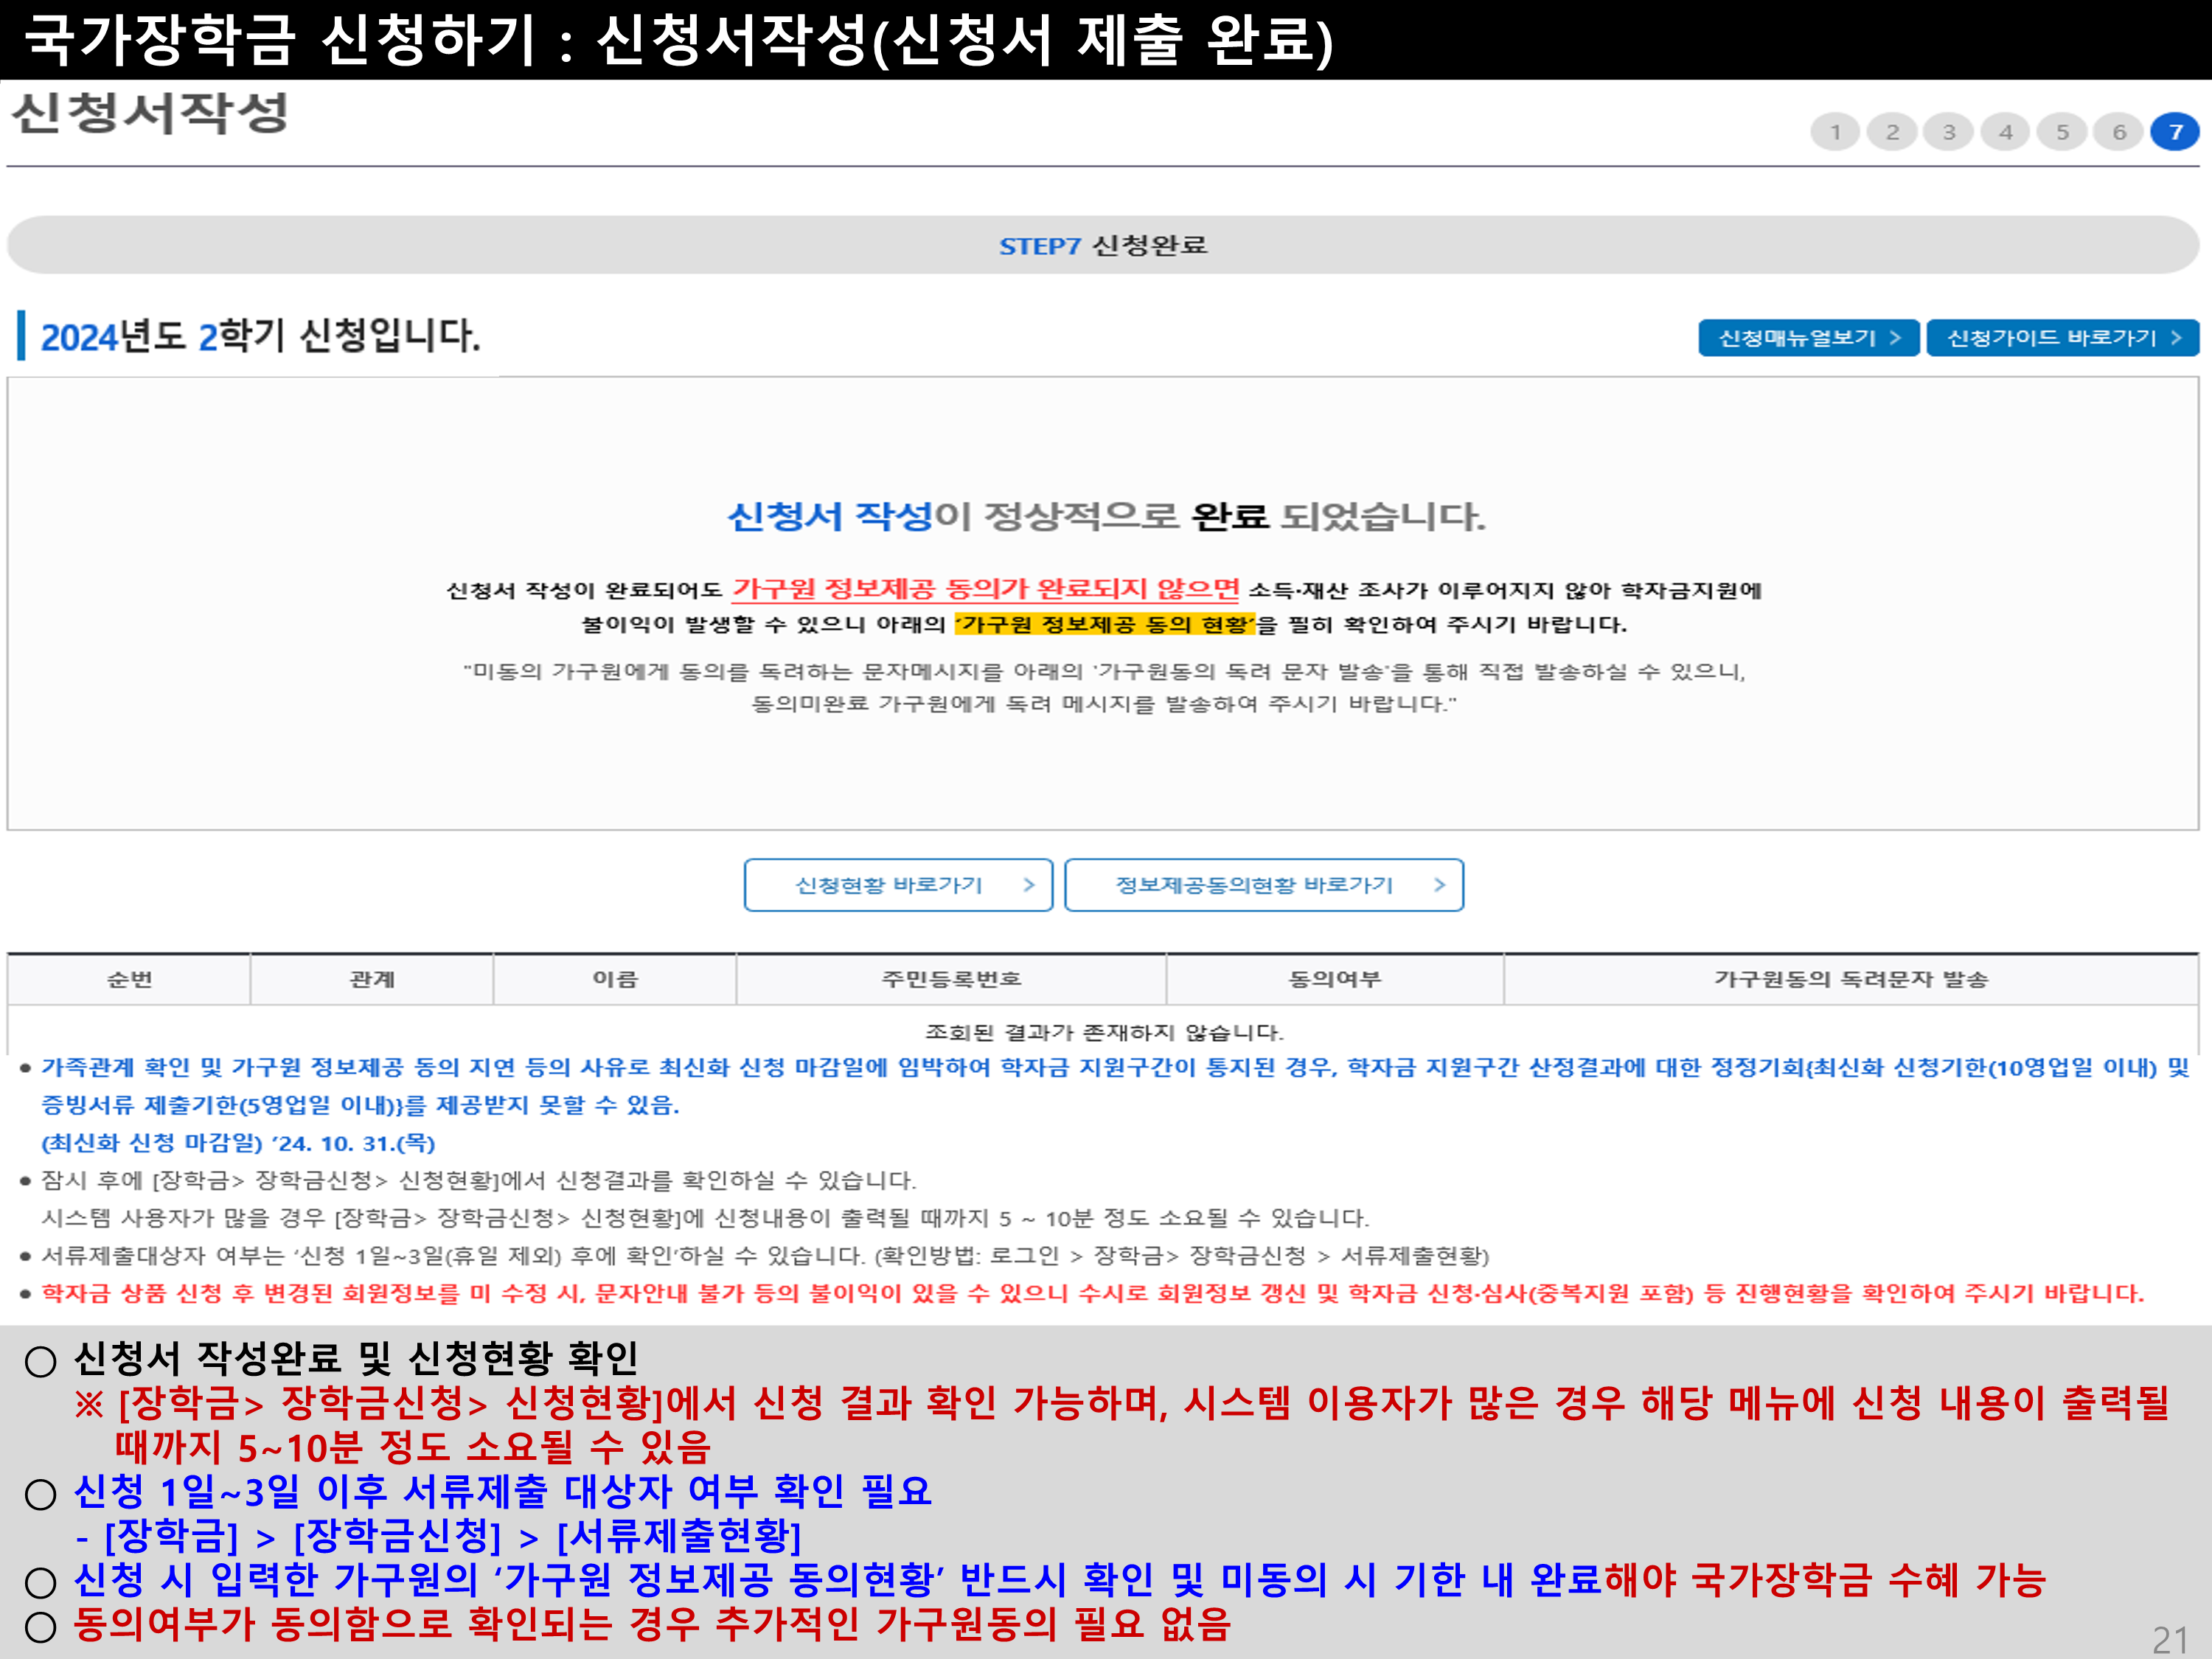Image resolution: width=2212 pixels, height=1659 pixels.
Task: Click the 신청서 작성이 정상적으로 완료 되었습니다 message
Action: [1106, 516]
